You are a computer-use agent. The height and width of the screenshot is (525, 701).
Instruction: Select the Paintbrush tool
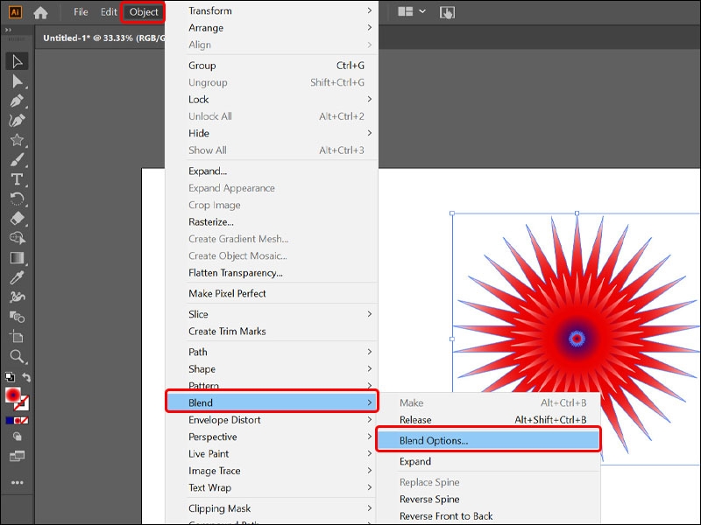(17, 160)
